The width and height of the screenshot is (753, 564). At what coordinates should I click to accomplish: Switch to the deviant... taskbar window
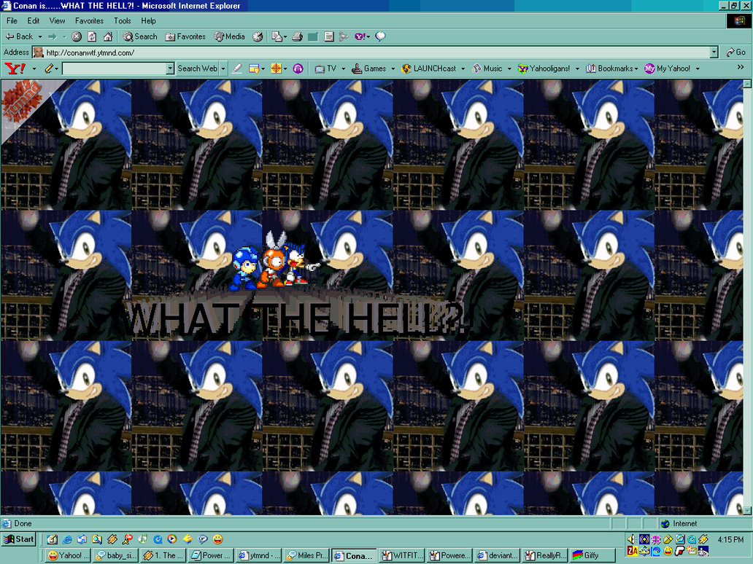click(498, 555)
